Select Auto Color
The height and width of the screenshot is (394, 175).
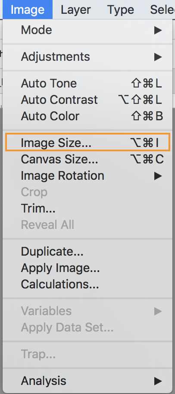click(87, 116)
